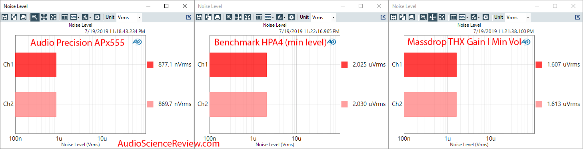Dock the Massdrop THX graph window
583x149 pixels.
pyautogui.click(x=577, y=17)
